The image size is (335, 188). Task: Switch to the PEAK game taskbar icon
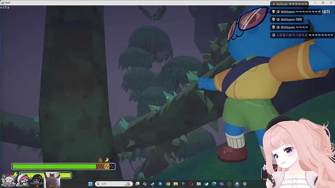point(237,184)
